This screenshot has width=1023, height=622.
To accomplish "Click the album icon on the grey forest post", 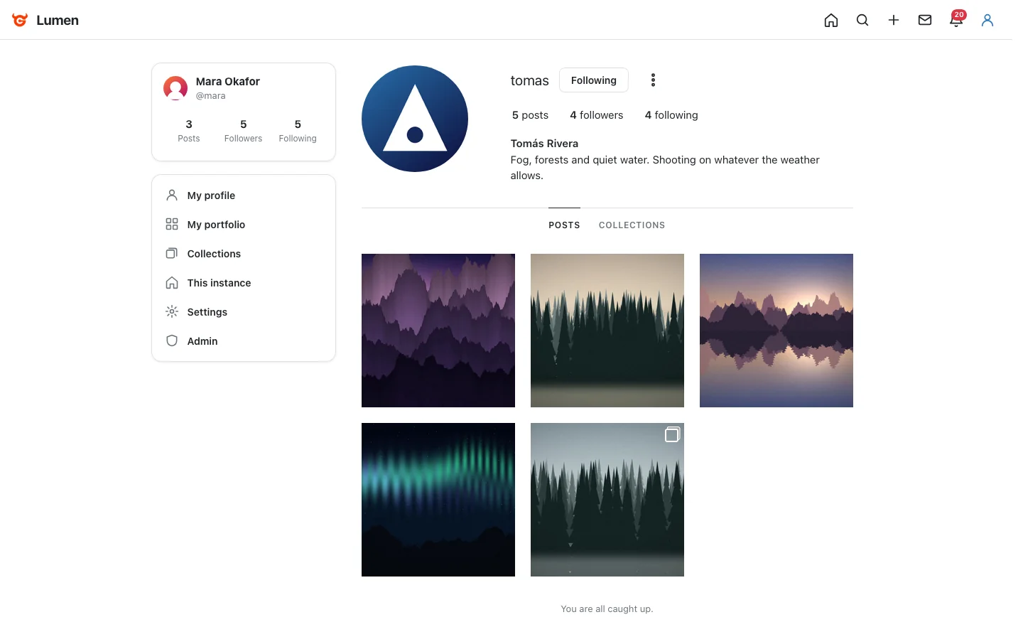I will click(x=672, y=434).
